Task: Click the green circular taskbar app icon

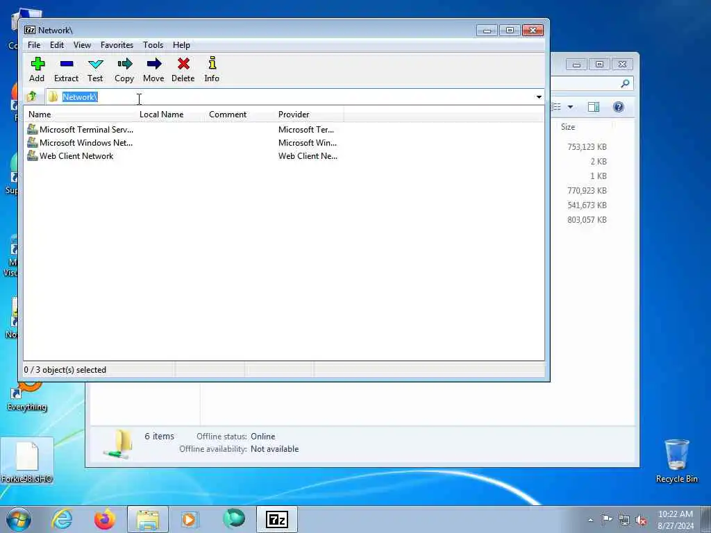Action: pyautogui.click(x=233, y=519)
